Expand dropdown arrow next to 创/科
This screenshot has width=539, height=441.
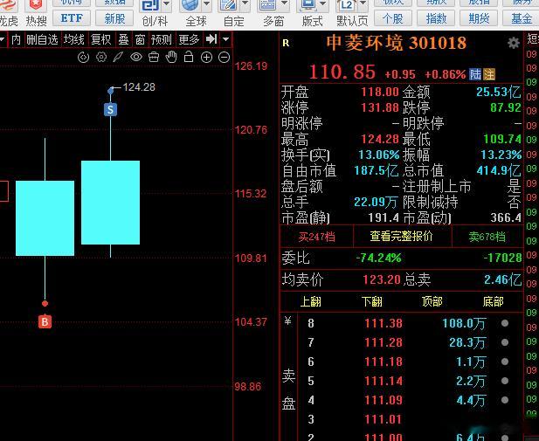pos(166,4)
